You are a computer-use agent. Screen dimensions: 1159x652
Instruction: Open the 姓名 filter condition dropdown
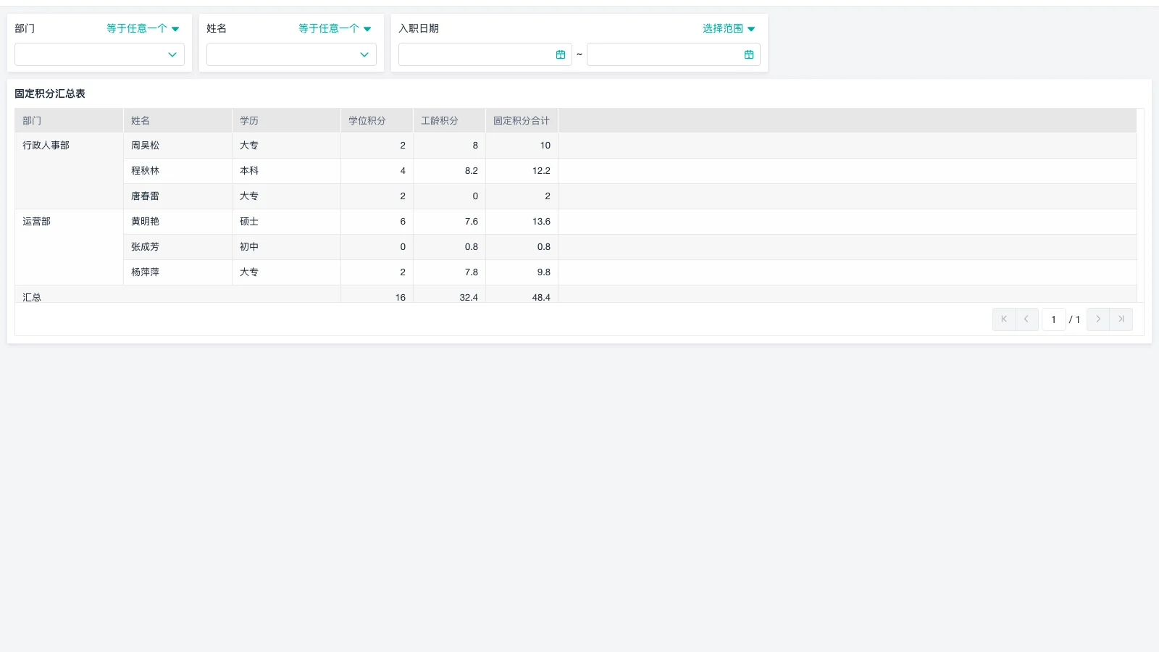click(x=335, y=29)
